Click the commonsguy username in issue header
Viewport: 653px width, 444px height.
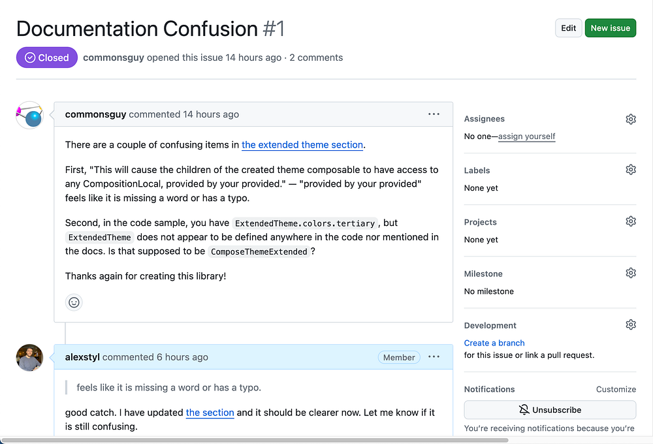[114, 57]
